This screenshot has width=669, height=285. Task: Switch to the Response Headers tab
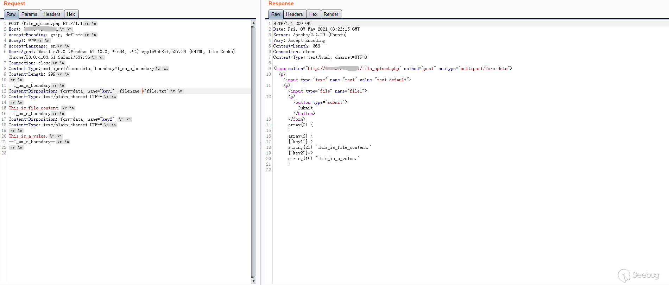294,14
